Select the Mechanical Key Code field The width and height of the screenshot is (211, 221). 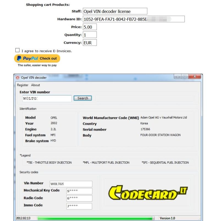(79, 191)
